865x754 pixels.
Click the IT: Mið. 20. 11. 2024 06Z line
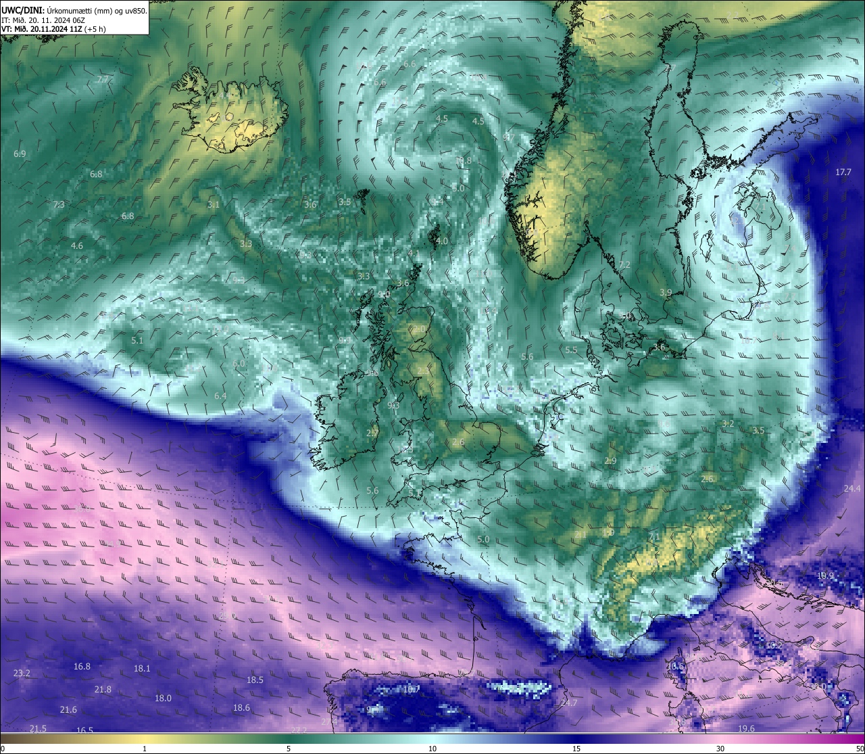pos(43,20)
